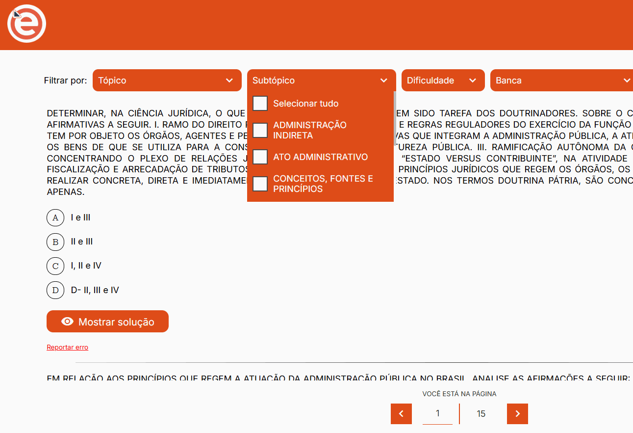
Task: Click the 'Filtrar por:' label
Action: point(65,81)
